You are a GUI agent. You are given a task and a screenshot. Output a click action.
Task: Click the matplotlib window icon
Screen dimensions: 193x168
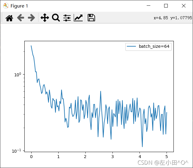click(6, 6)
